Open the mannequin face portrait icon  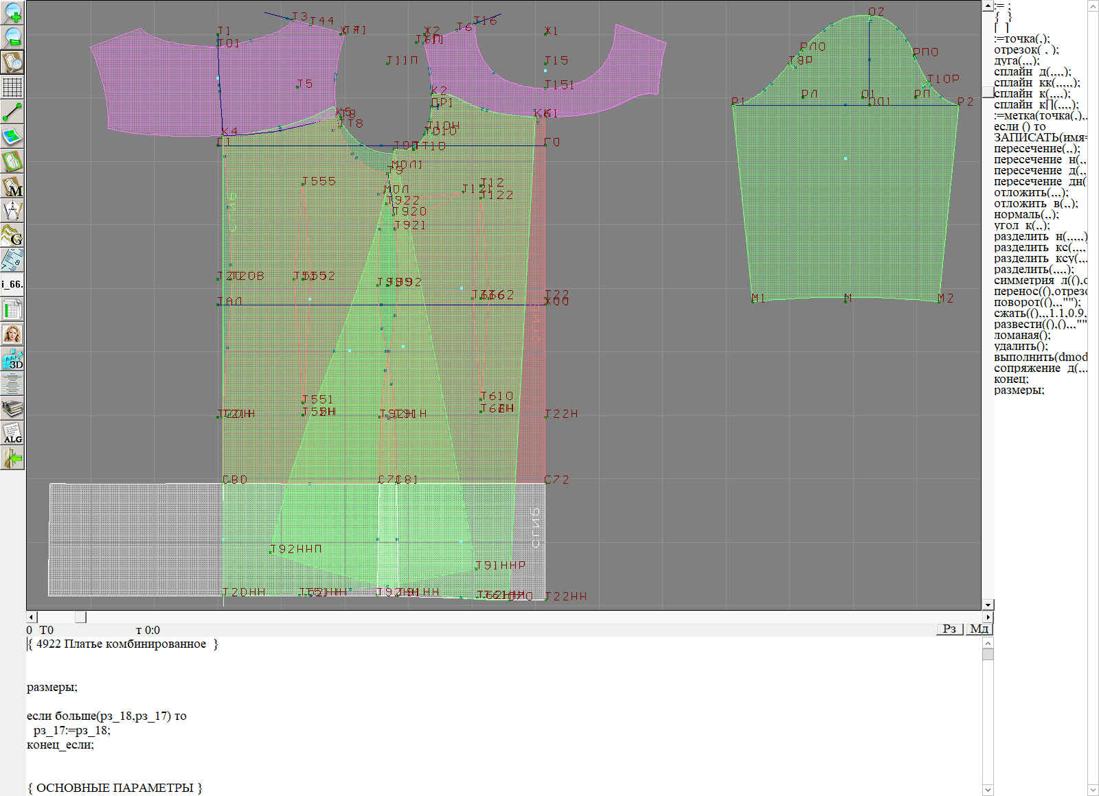(12, 334)
